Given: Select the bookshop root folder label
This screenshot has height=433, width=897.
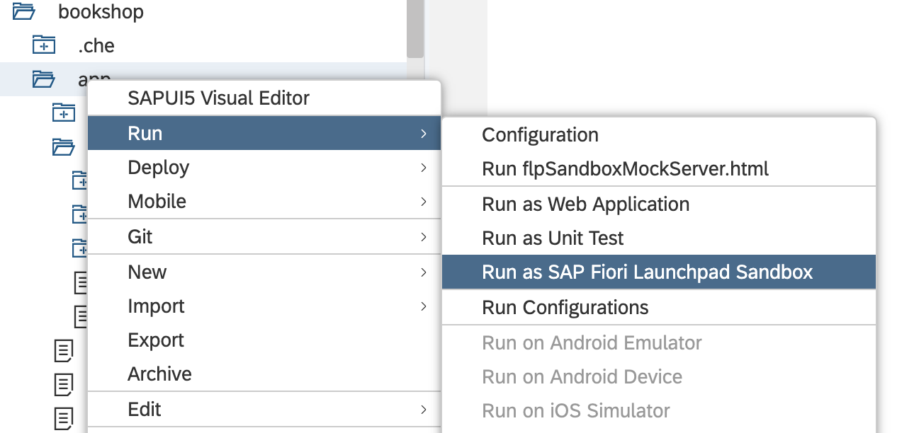Looking at the screenshot, I should [101, 11].
